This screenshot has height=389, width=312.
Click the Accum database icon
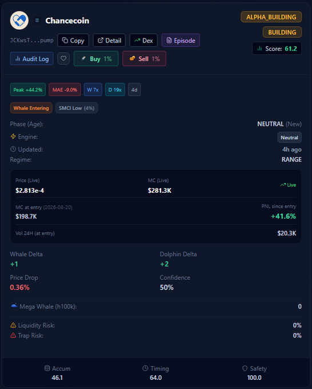[47, 368]
